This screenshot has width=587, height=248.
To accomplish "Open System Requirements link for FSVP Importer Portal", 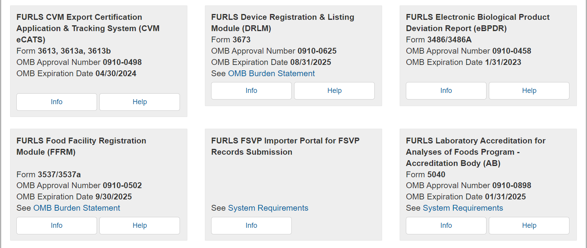I will (x=268, y=208).
